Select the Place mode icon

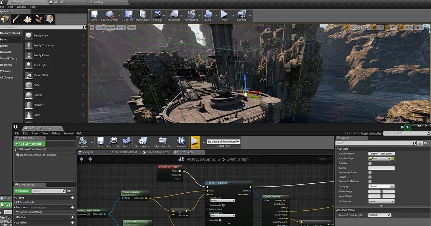point(5,19)
